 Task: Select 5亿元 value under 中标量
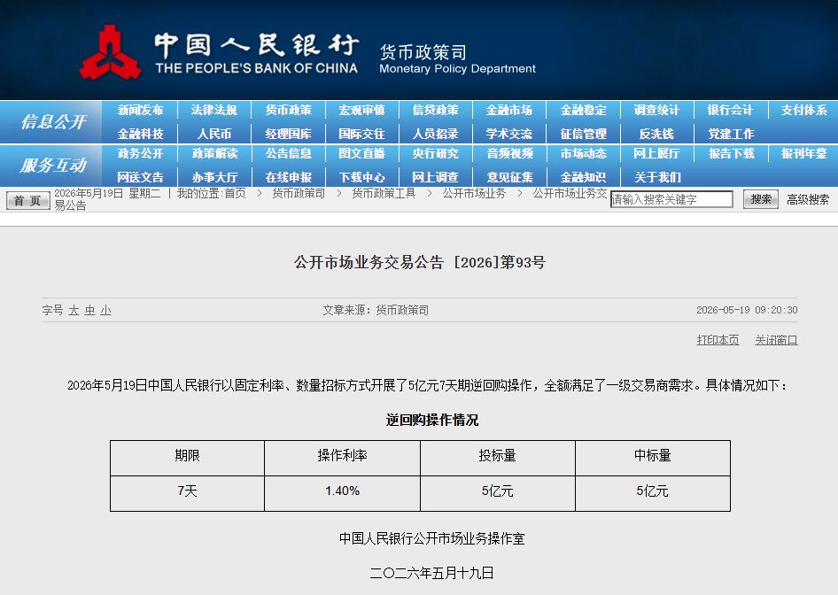(653, 493)
